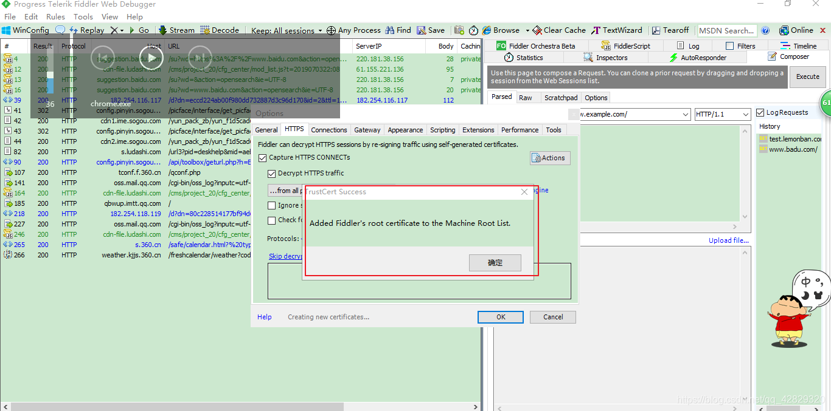This screenshot has height=411, width=831.
Task: Click previous track on media overlay
Action: click(x=103, y=58)
